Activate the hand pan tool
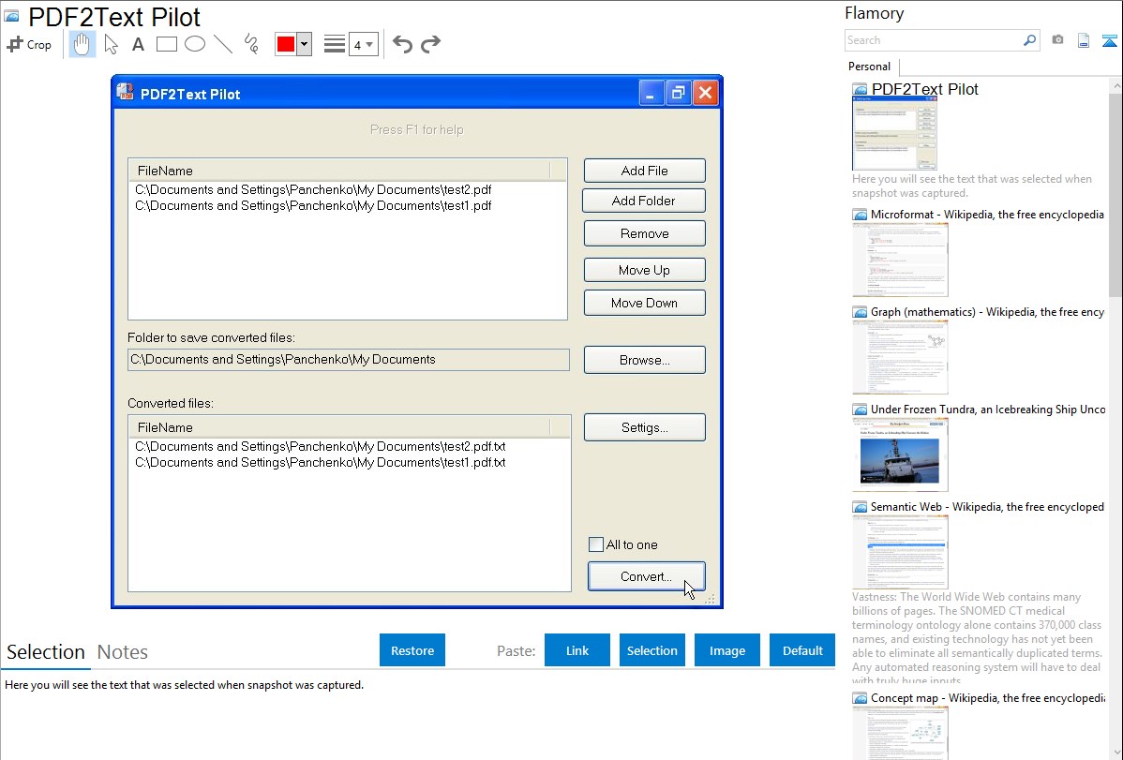Screen dimensions: 1123x760 pos(82,44)
